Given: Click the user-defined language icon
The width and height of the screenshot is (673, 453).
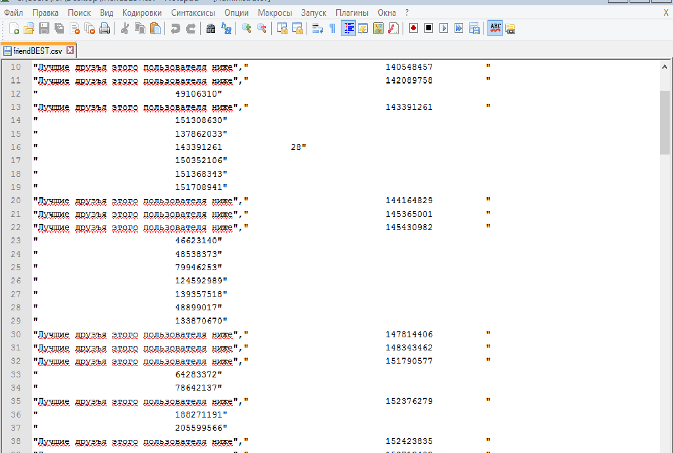Looking at the screenshot, I should [363, 29].
